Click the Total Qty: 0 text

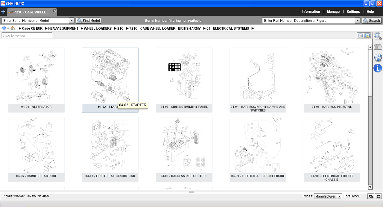point(352,196)
